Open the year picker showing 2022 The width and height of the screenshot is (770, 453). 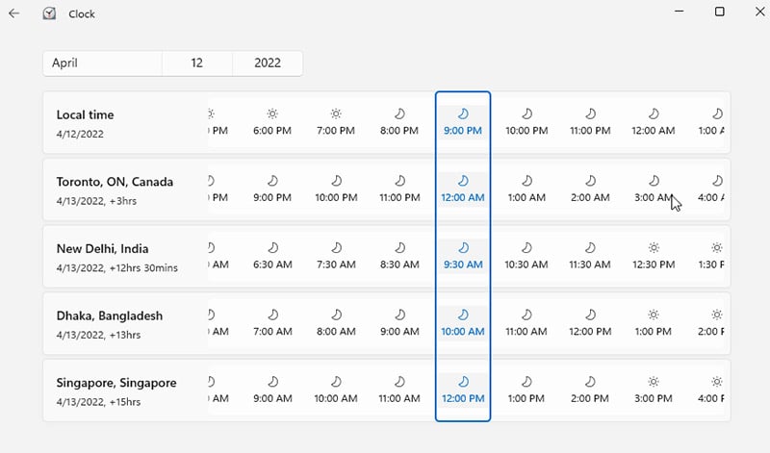coord(268,63)
